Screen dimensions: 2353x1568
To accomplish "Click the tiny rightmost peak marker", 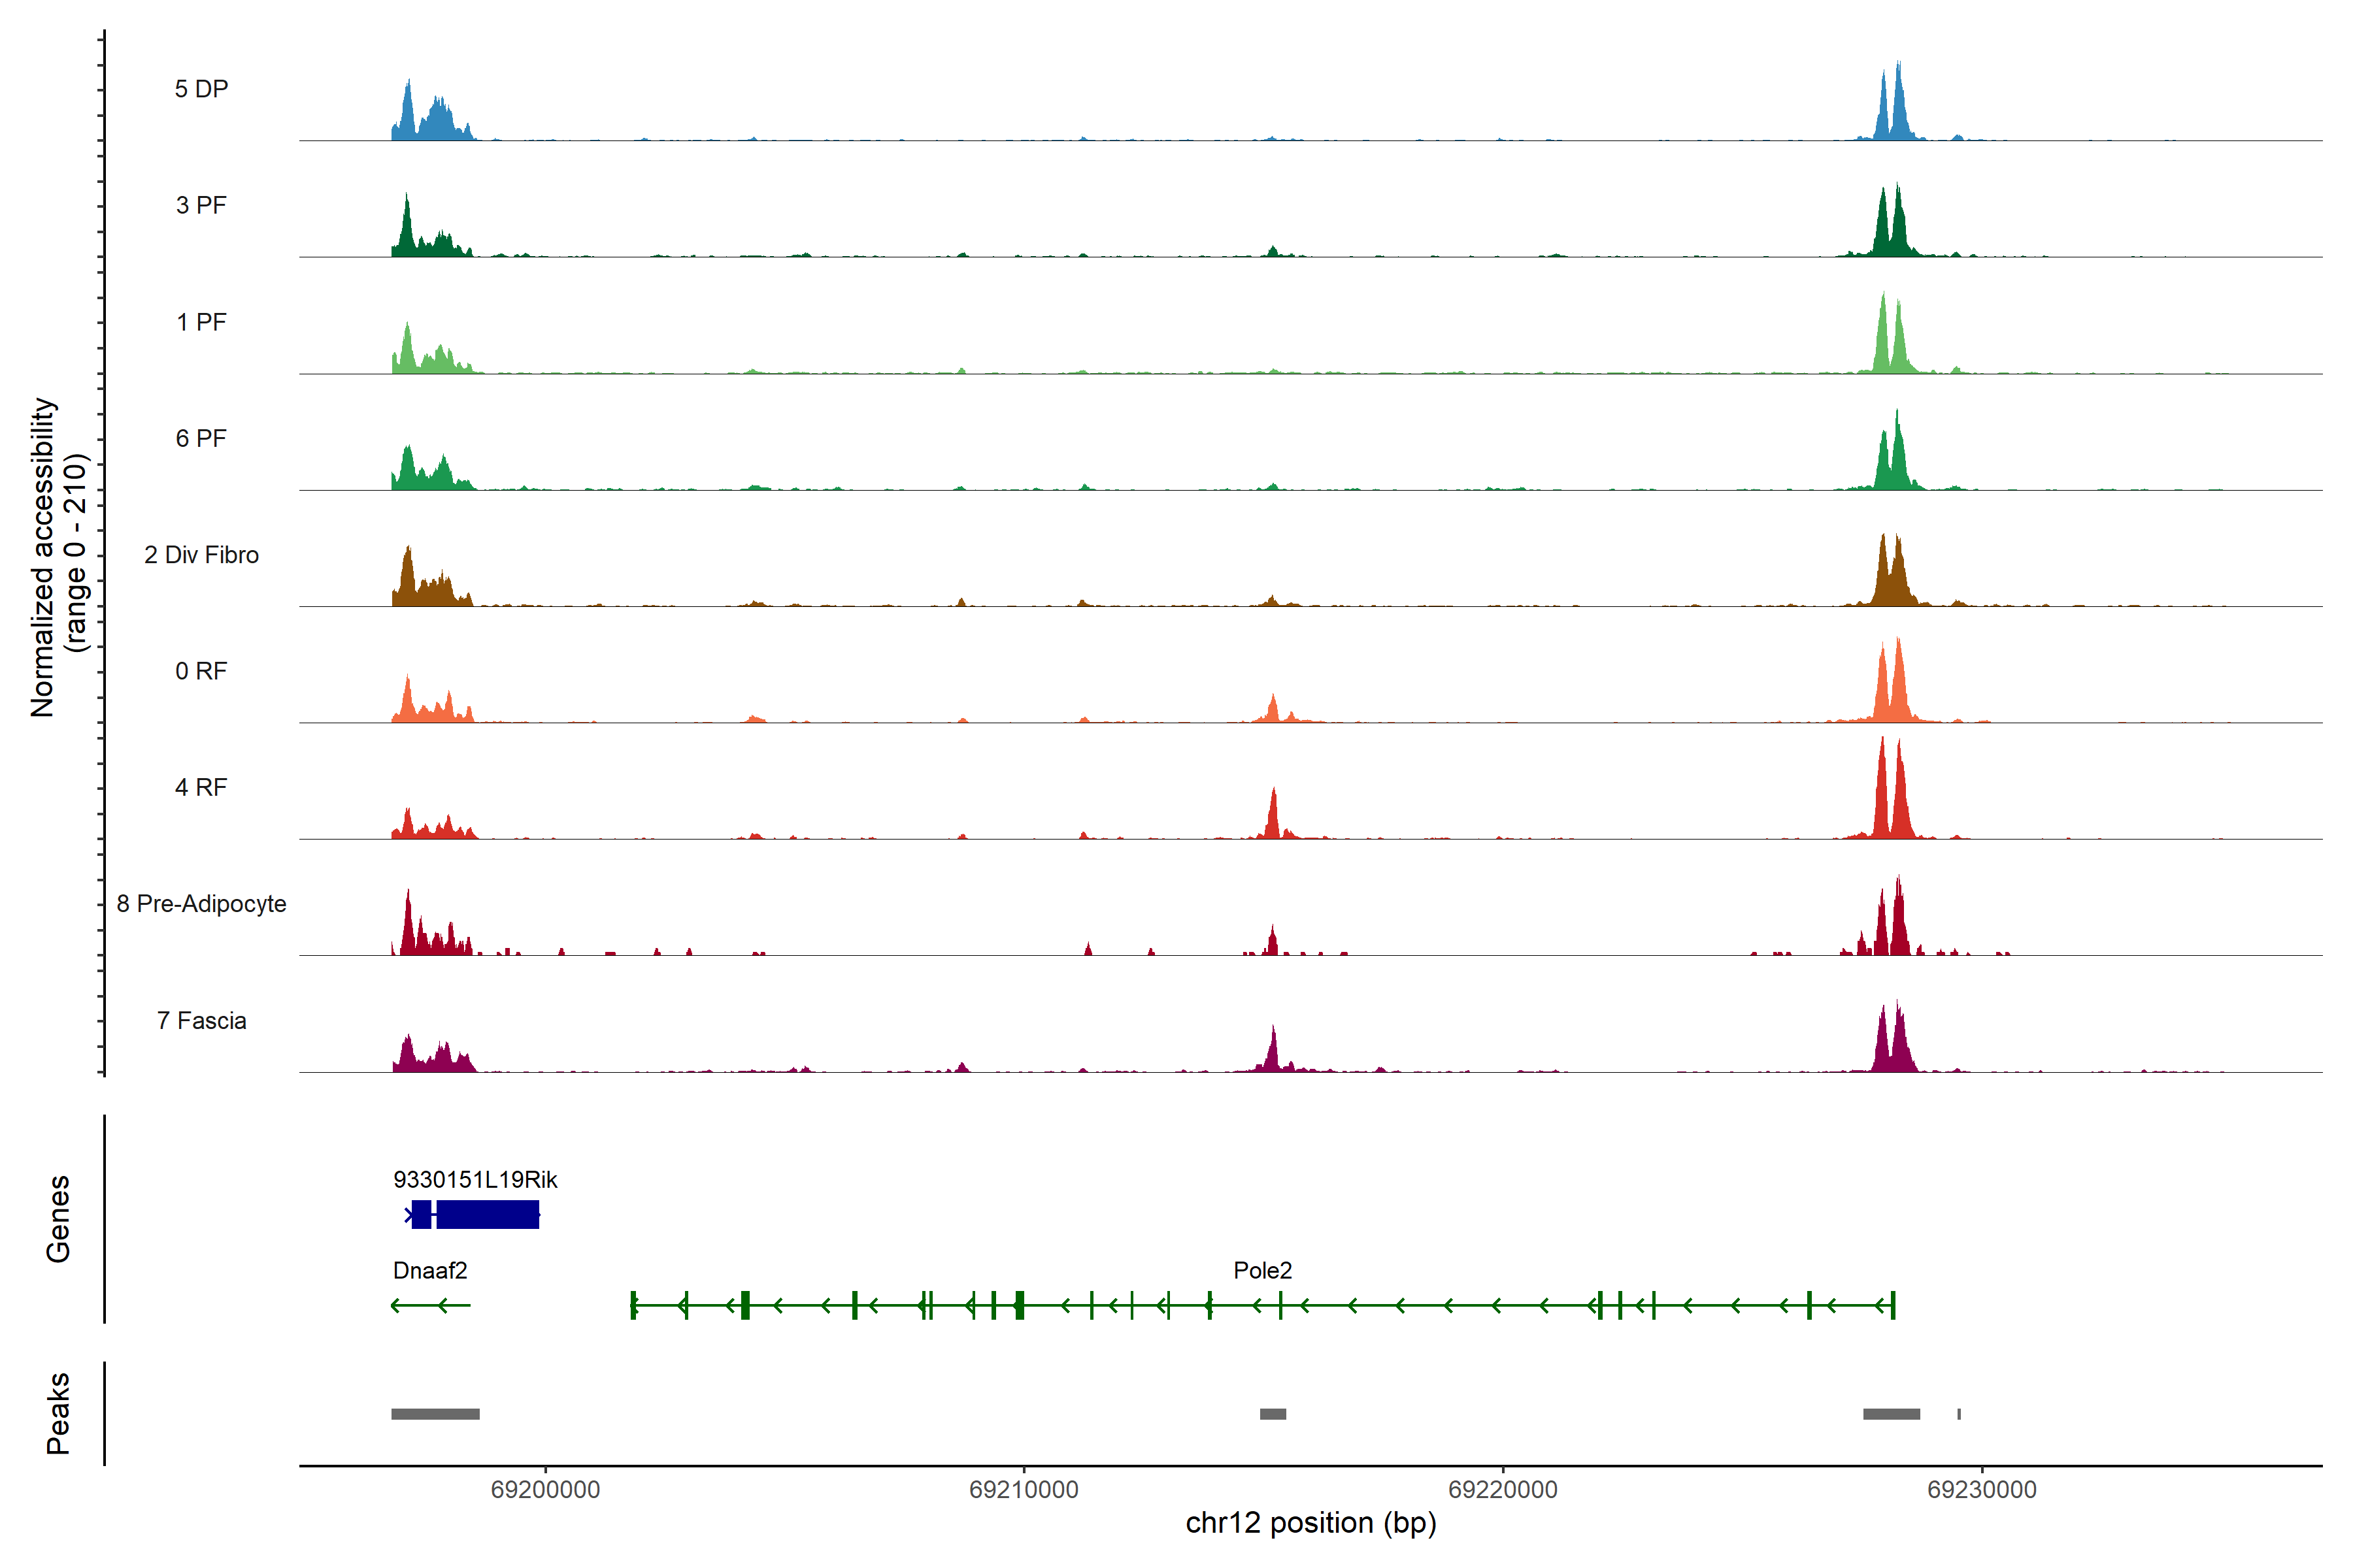I will [x=1959, y=1414].
